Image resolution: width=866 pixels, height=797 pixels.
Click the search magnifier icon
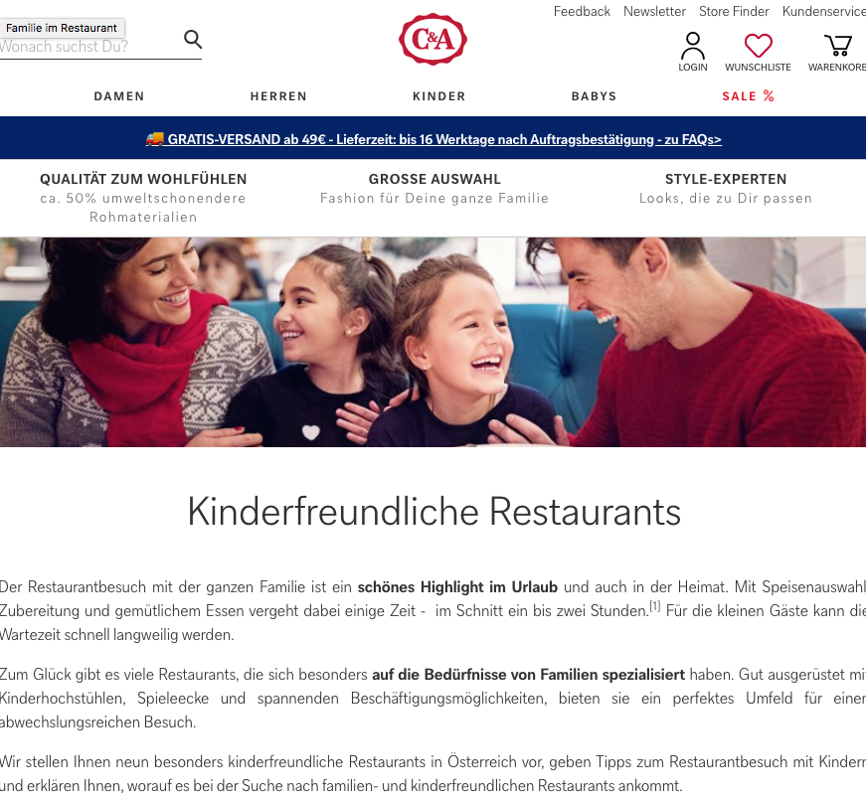[193, 39]
